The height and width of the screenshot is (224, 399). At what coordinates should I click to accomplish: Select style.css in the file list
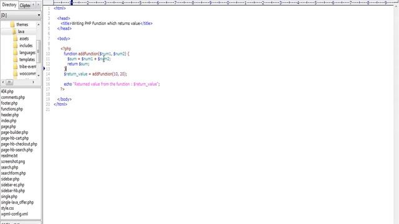[7, 208]
